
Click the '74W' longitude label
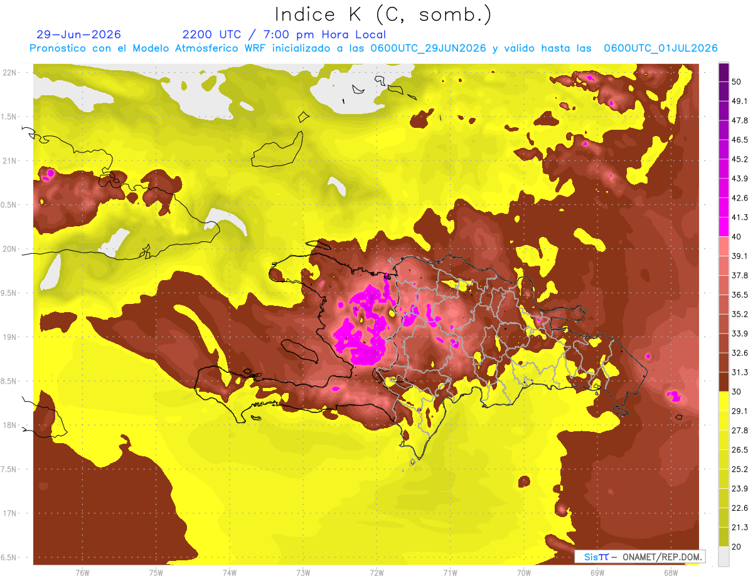click(x=230, y=572)
